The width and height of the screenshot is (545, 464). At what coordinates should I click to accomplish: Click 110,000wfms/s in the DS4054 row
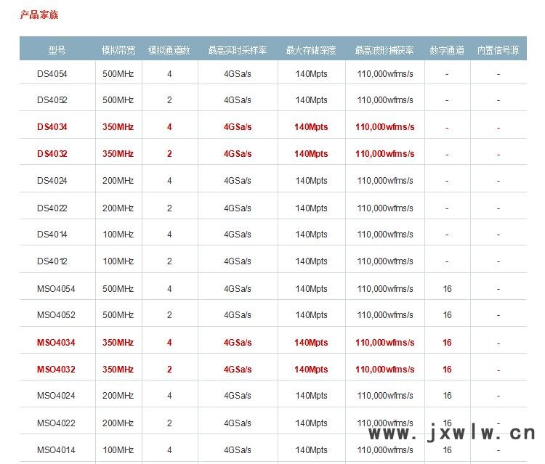pyautogui.click(x=384, y=74)
